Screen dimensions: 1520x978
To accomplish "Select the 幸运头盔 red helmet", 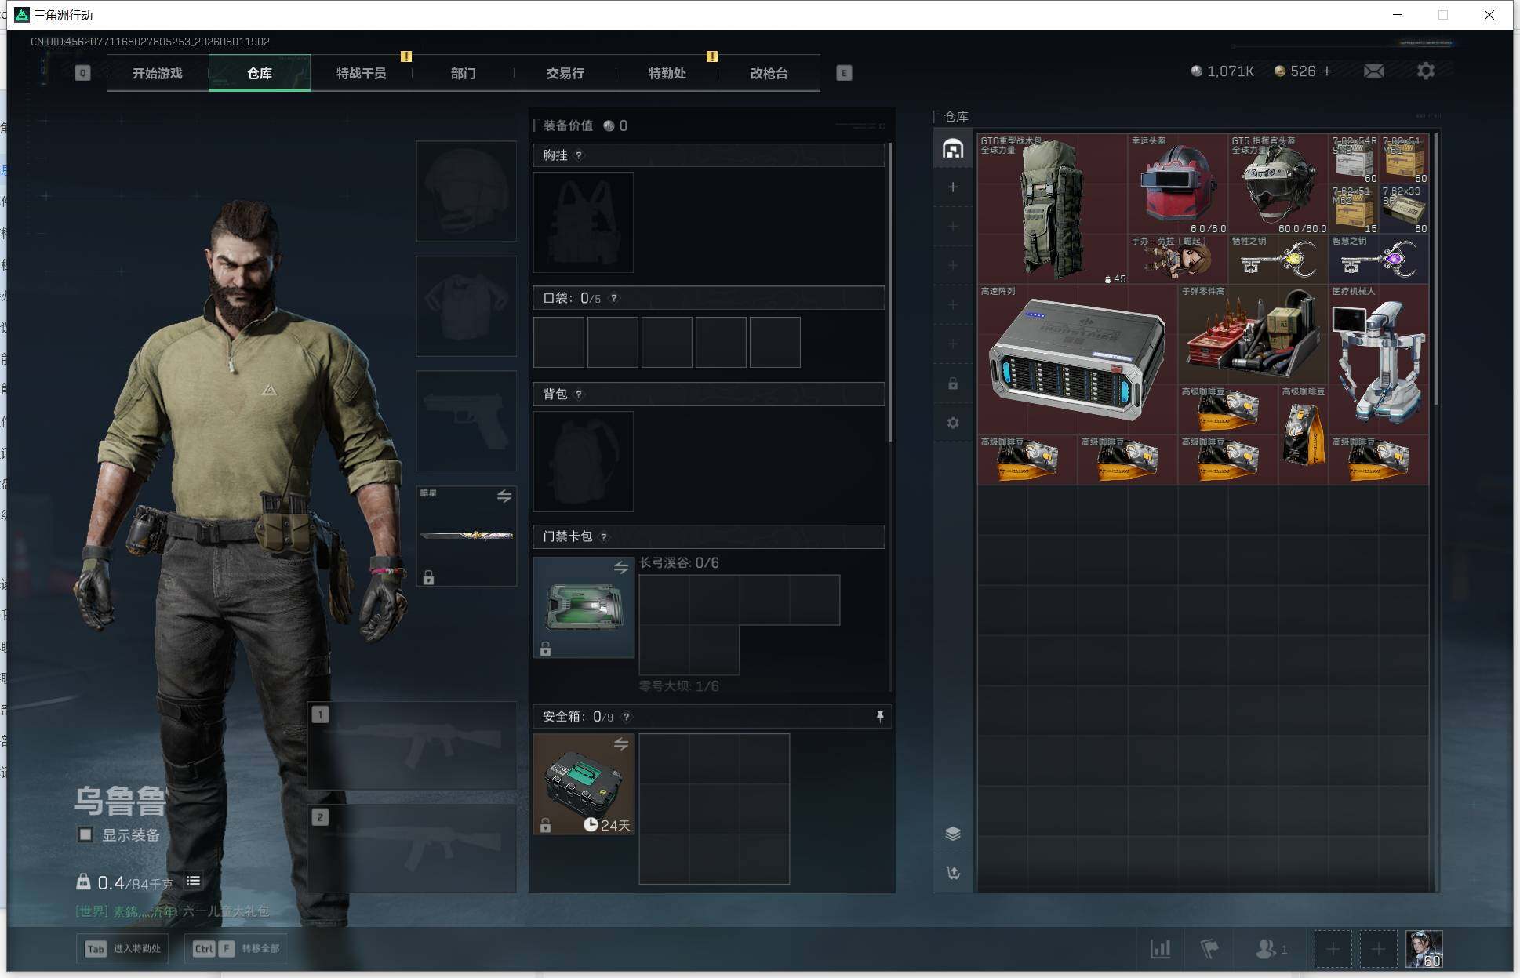I will (1178, 184).
